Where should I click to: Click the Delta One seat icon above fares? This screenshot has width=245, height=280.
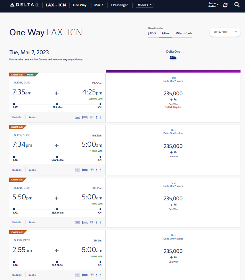[x=173, y=58]
